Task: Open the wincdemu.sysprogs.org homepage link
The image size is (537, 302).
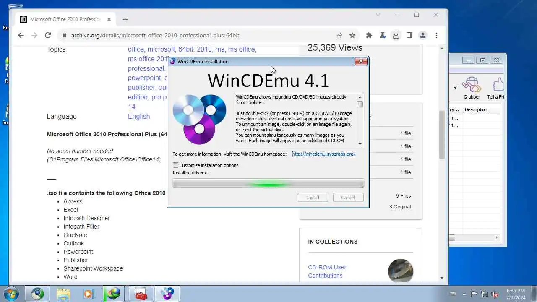Action: (x=324, y=154)
